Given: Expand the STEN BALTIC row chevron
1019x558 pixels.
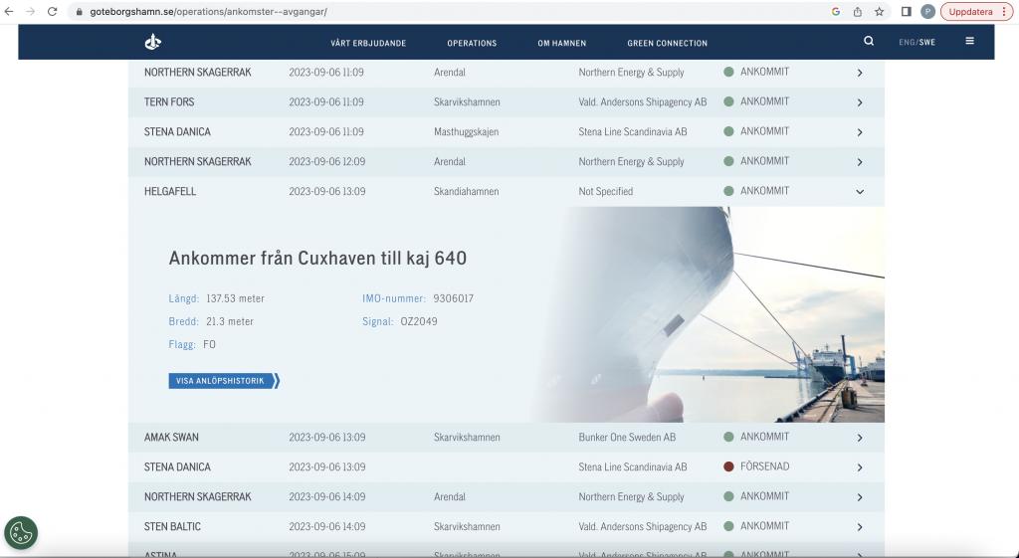Looking at the screenshot, I should [860, 527].
